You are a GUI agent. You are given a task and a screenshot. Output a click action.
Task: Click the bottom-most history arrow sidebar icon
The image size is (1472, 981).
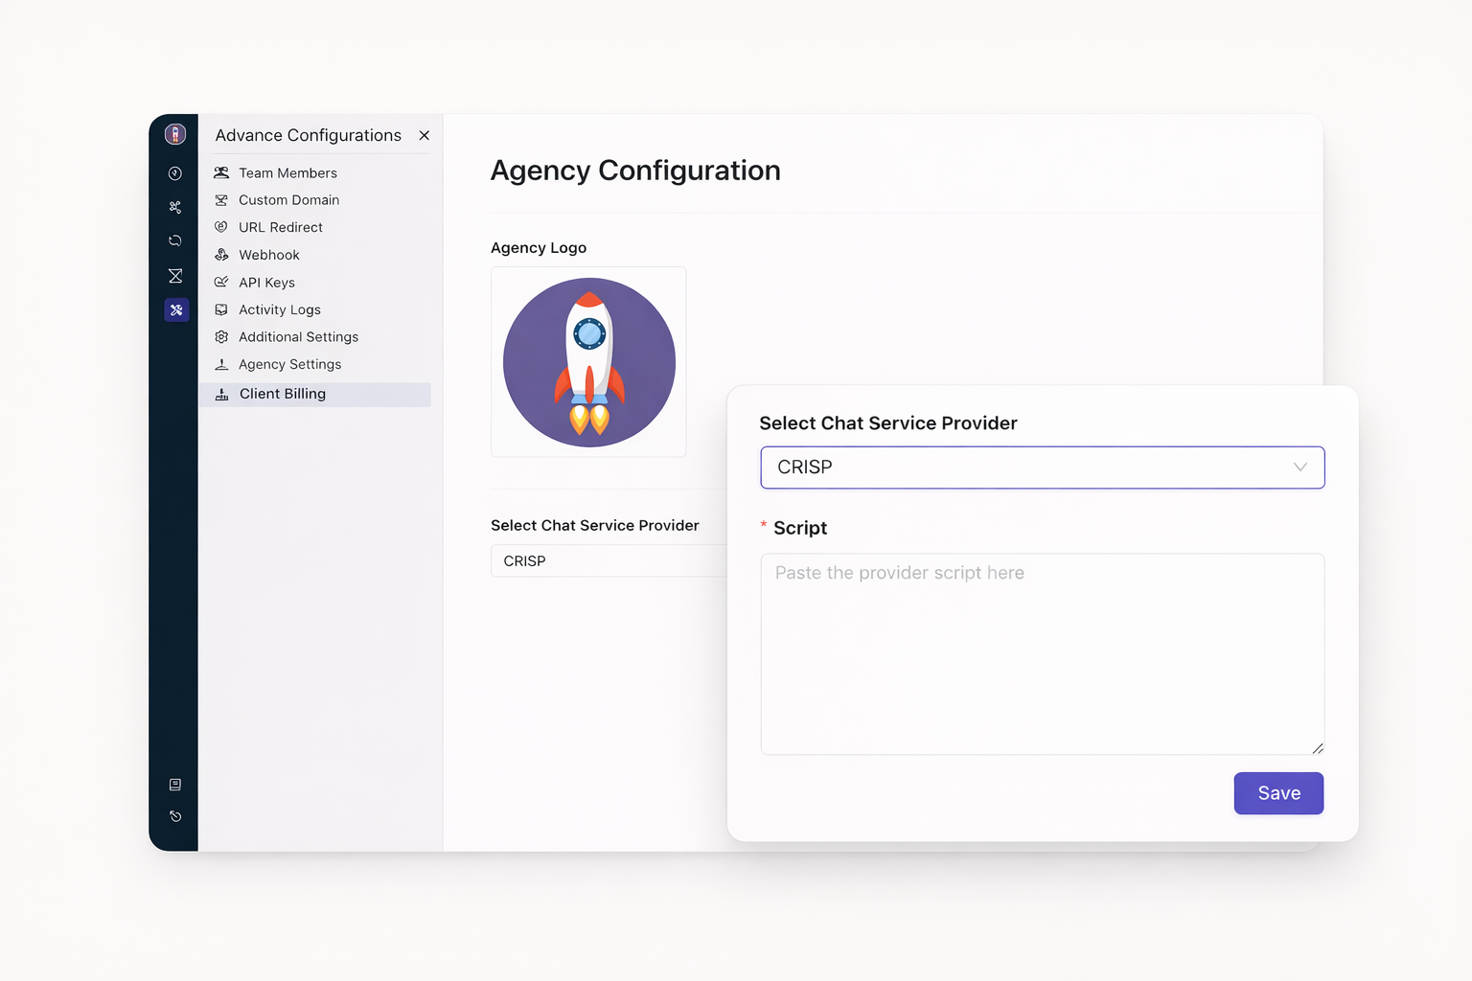tap(174, 817)
